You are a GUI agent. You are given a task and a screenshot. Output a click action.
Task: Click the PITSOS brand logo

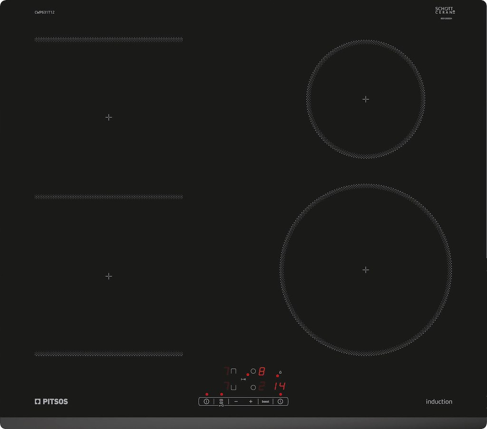coord(51,401)
